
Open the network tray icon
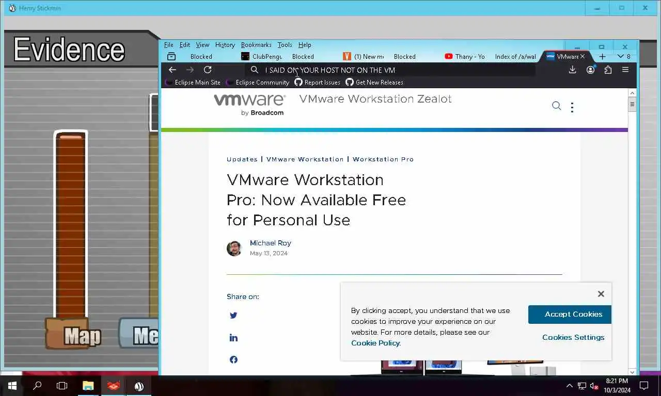pyautogui.click(x=582, y=386)
